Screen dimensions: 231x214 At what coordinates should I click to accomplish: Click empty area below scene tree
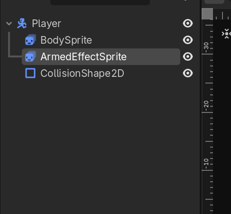(100, 142)
